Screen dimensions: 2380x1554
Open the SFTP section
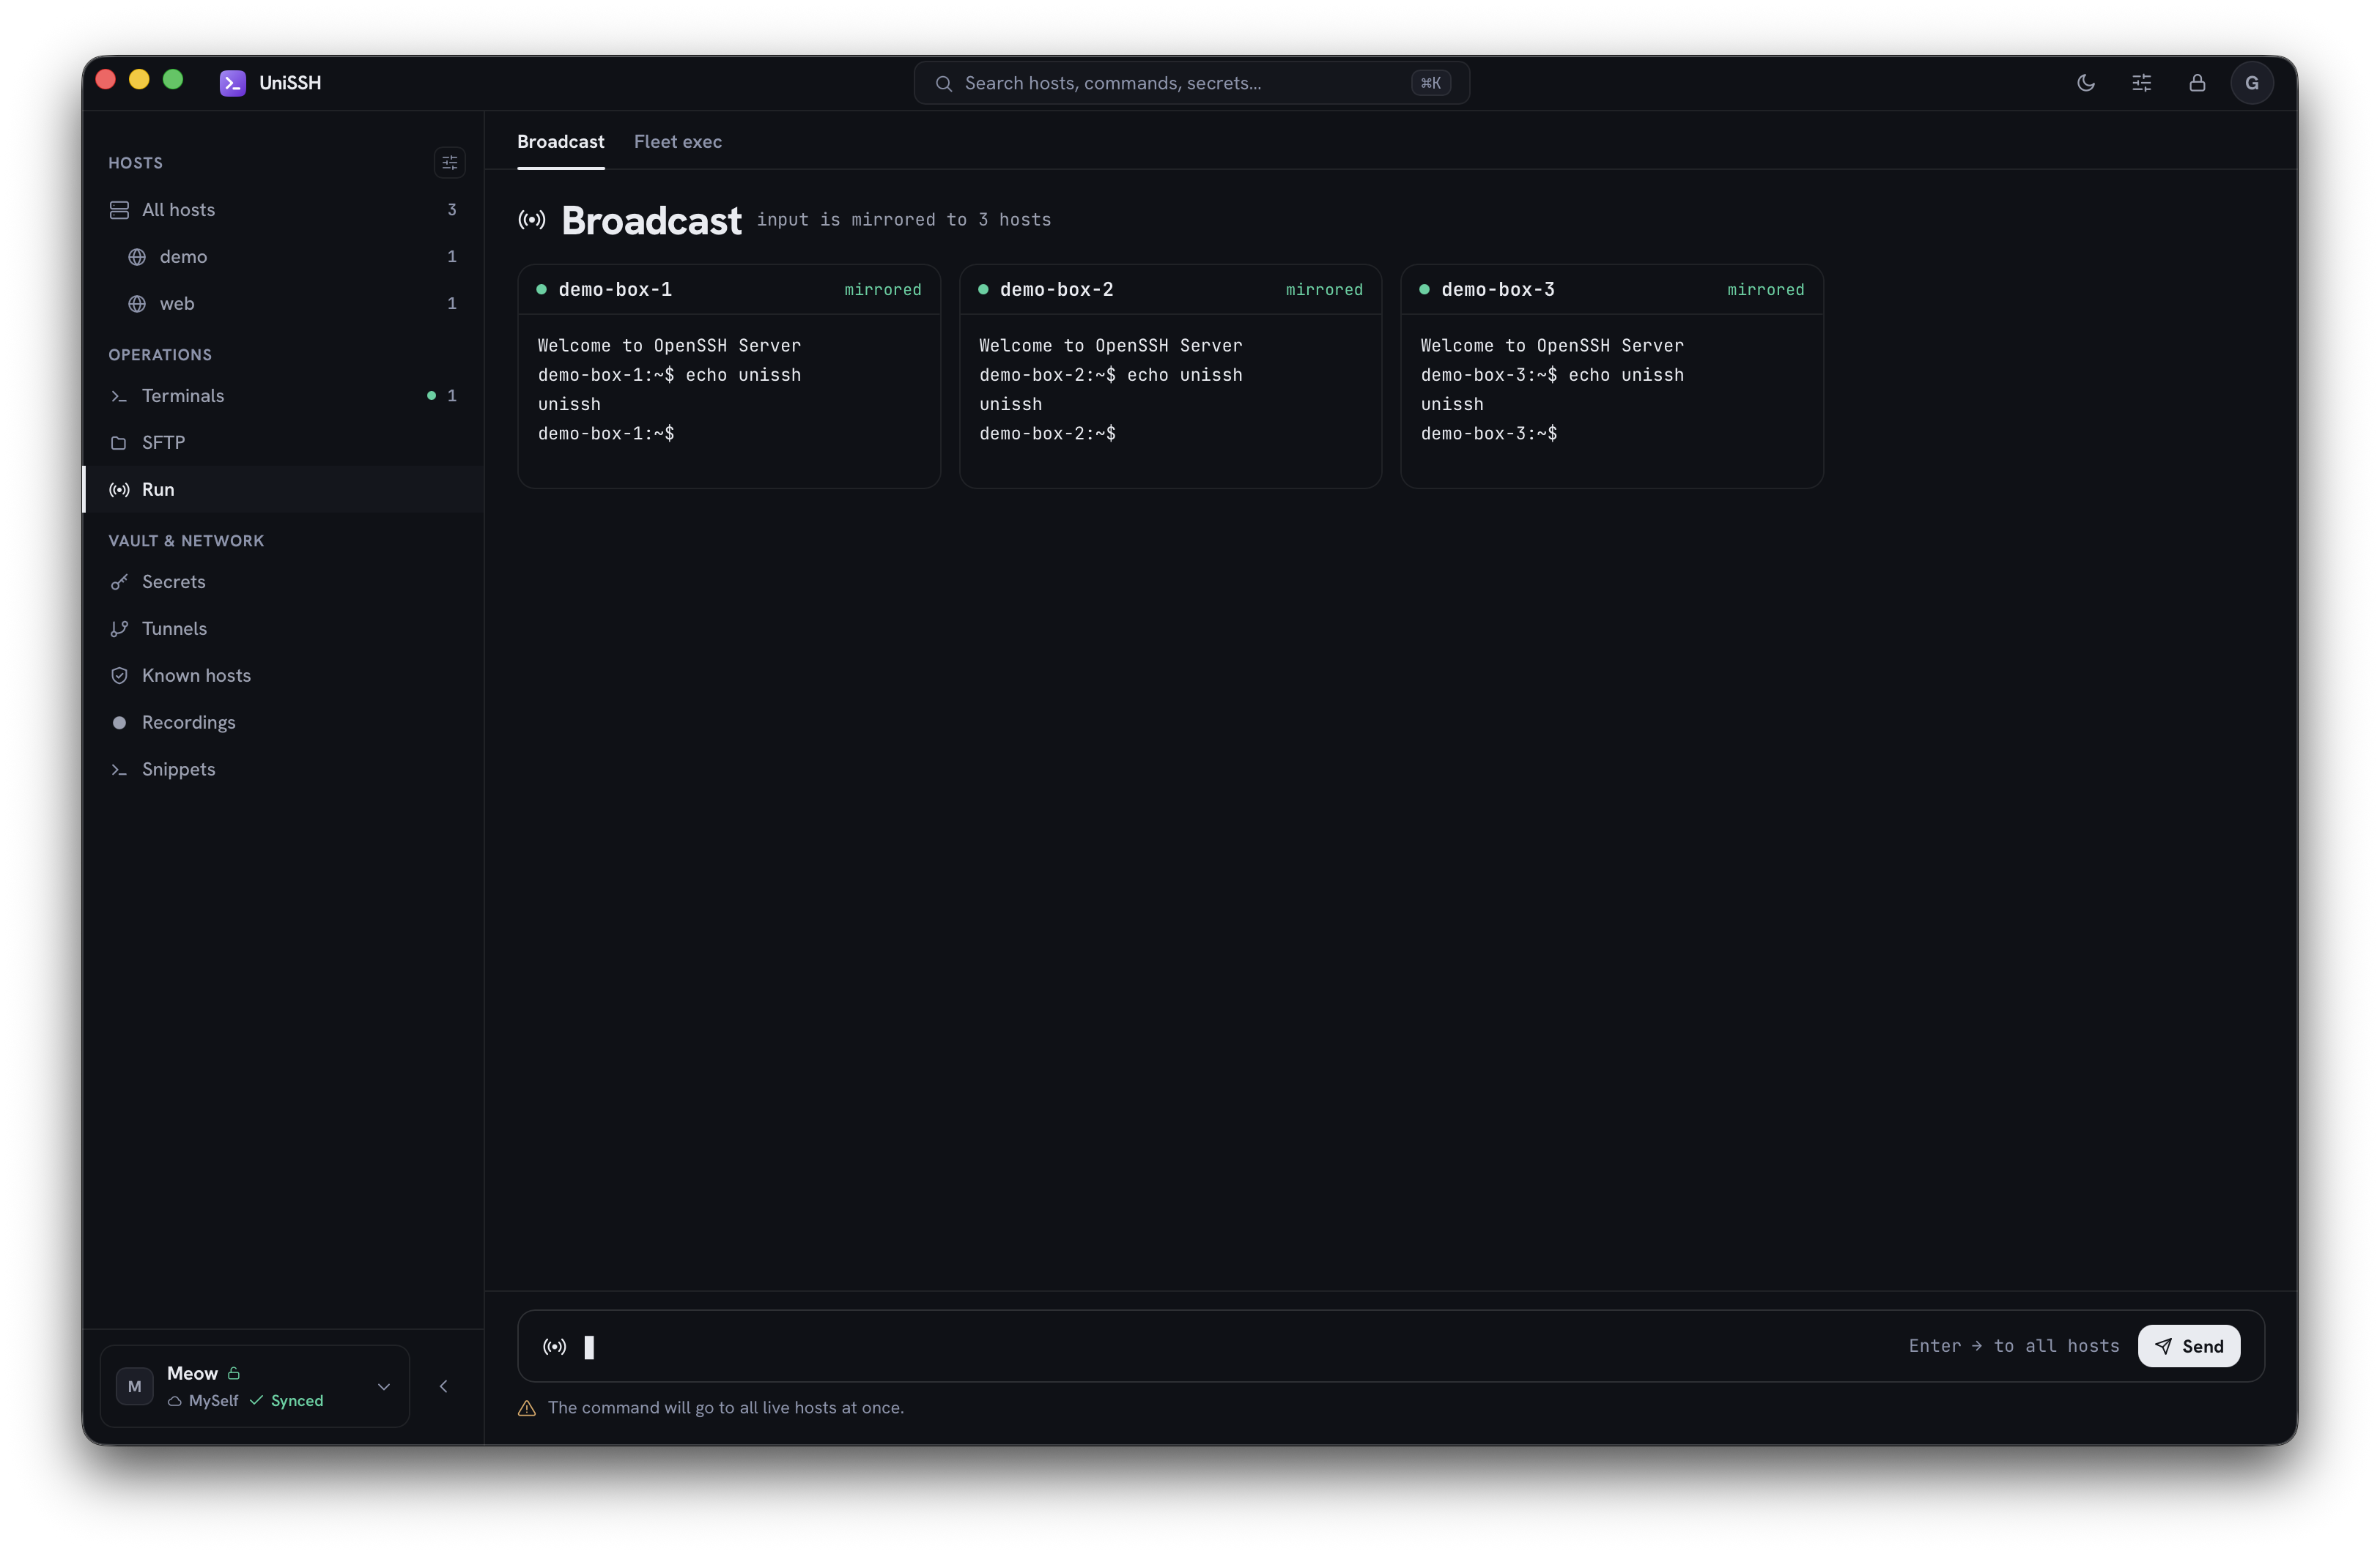(x=283, y=443)
